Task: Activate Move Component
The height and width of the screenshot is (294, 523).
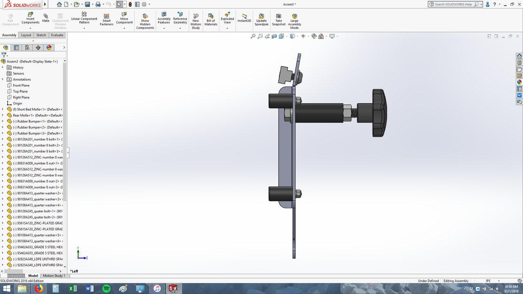Action: (124, 18)
